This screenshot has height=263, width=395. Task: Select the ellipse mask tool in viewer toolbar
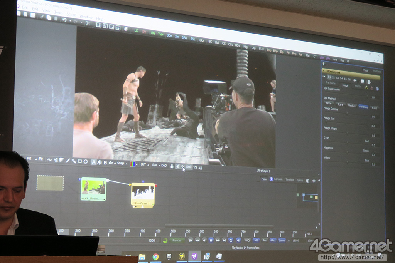point(86,161)
